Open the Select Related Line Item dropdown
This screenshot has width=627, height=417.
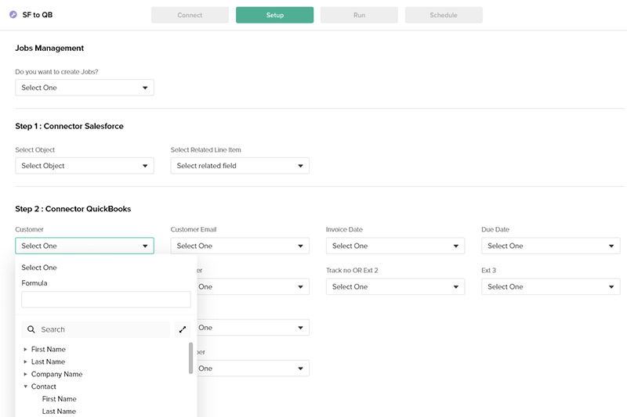240,166
